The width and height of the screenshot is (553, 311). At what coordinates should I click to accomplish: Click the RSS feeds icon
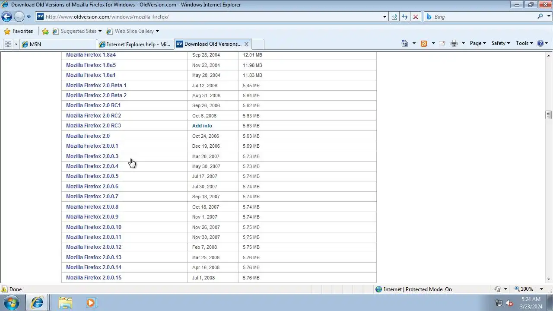424,43
